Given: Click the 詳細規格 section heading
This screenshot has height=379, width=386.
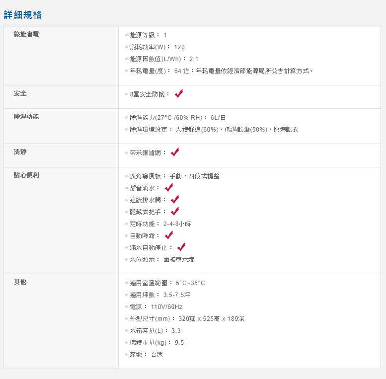Looking at the screenshot, I should pyautogui.click(x=23, y=15).
